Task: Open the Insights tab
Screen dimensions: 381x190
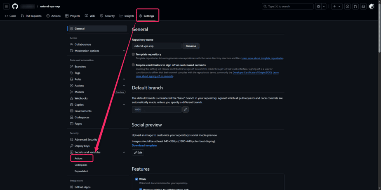Action: (127, 16)
